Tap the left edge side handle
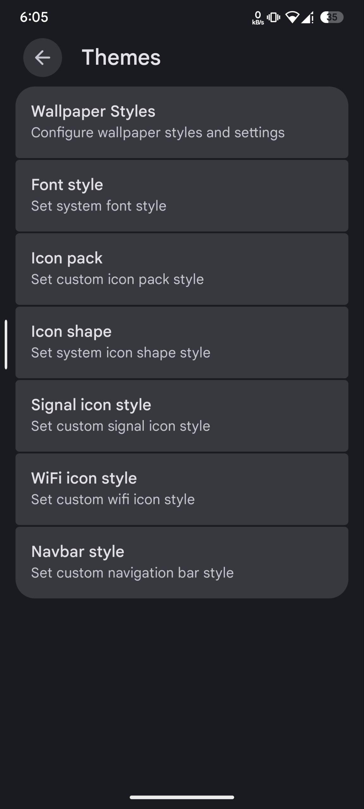 point(6,344)
